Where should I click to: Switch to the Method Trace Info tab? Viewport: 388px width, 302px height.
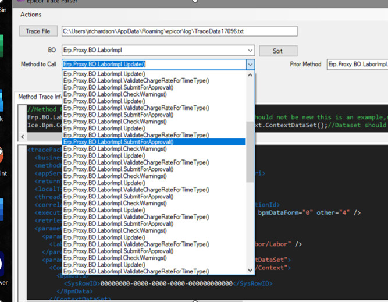(x=40, y=97)
